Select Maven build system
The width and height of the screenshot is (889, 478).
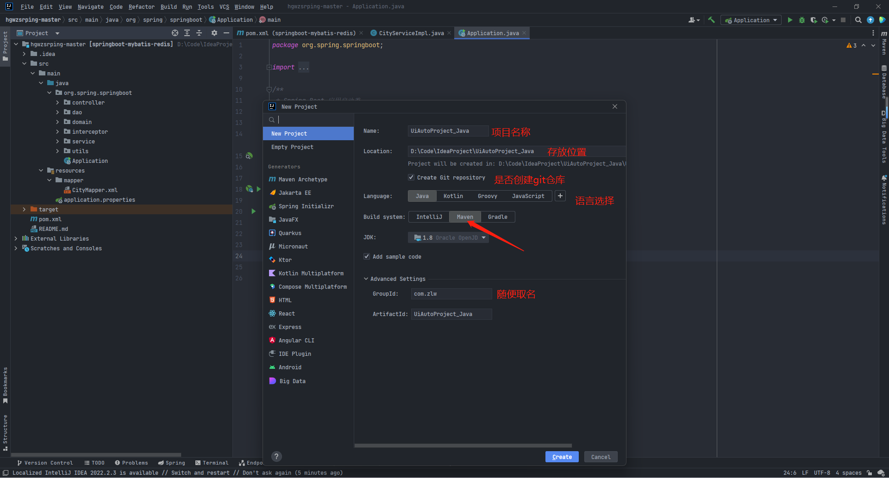(x=465, y=217)
